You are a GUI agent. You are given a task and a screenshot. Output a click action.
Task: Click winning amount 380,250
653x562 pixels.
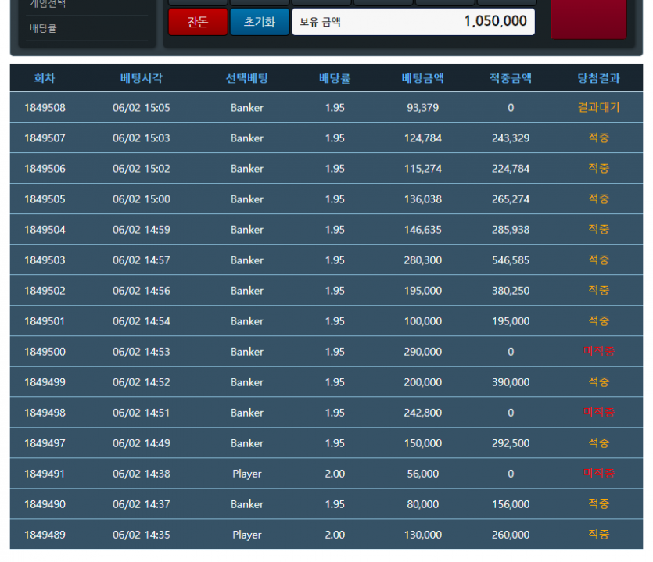point(511,291)
